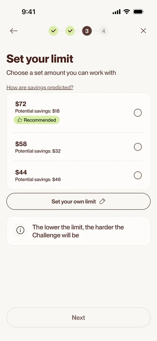Tap the second completed step checkmark
Image resolution: width=157 pixels, height=341 pixels.
pyautogui.click(x=70, y=31)
